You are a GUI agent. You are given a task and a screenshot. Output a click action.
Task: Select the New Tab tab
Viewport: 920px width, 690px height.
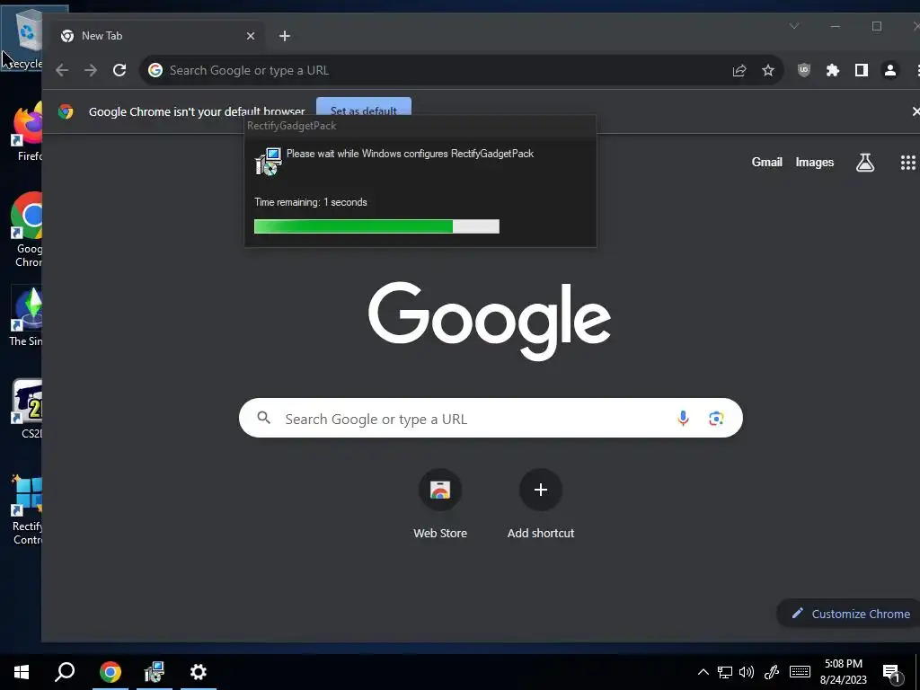157,36
